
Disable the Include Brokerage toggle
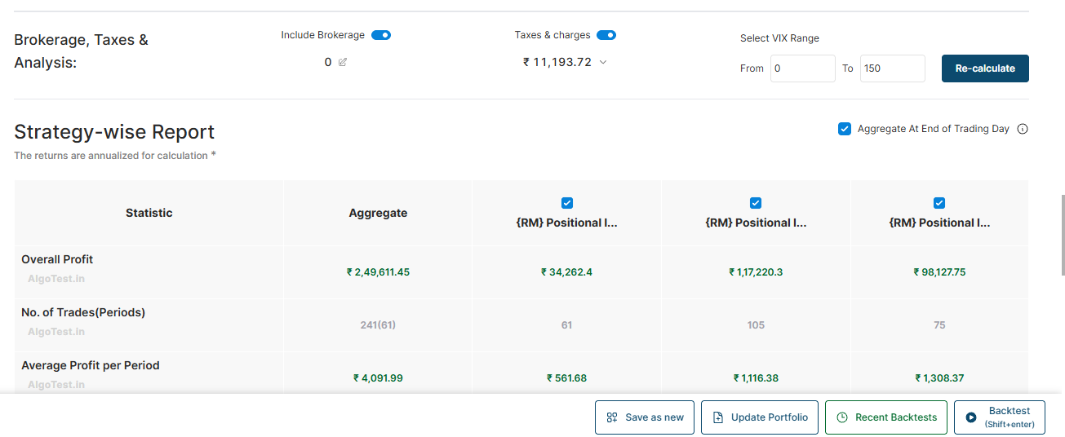[x=381, y=35]
